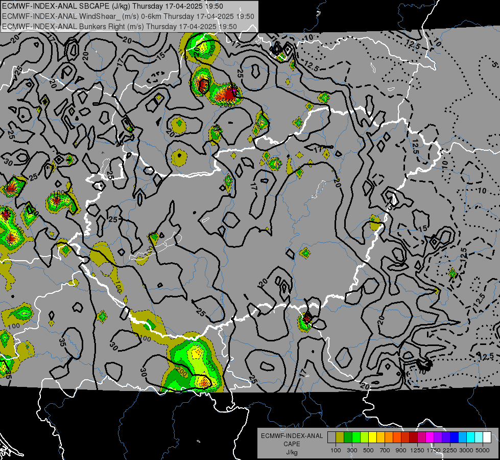500x460 pixels.
Task: Click the 5000 legend value
Action: [483, 450]
